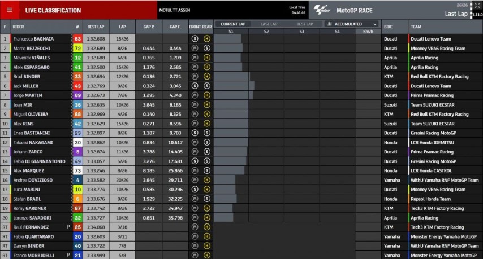Viewport: 483px width, 259px height.
Task: Sort by GAP P. column header
Action: coord(149,27)
